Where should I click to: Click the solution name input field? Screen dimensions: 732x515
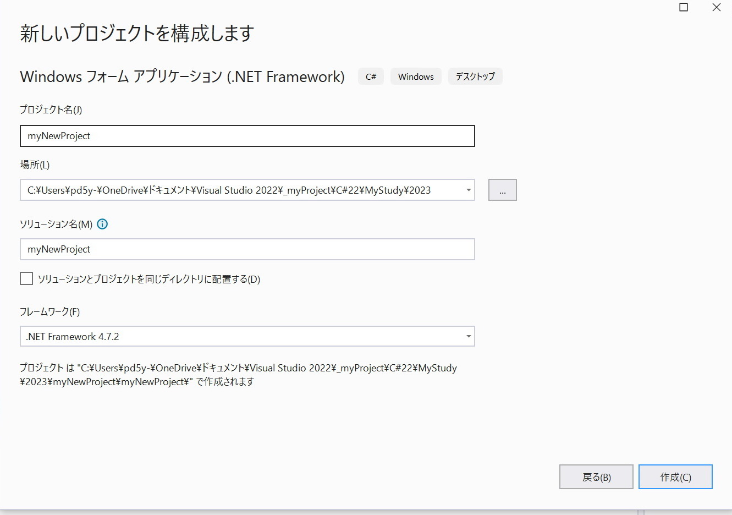pos(247,249)
